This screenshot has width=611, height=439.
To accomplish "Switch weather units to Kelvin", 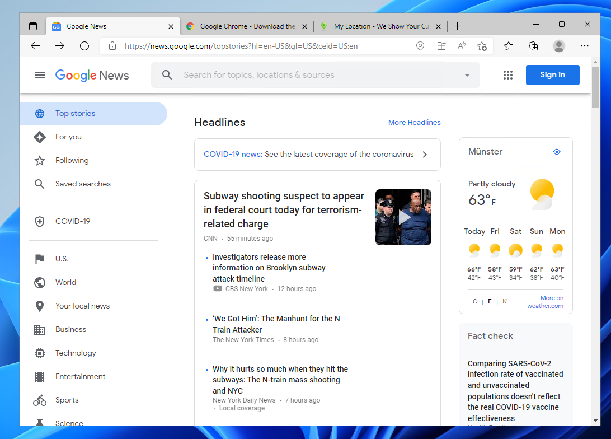I will click(504, 301).
